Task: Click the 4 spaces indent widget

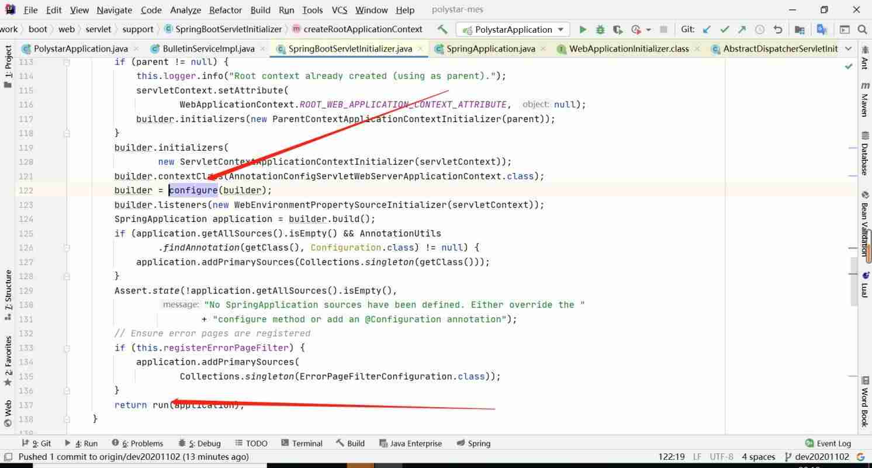Action: 759,456
